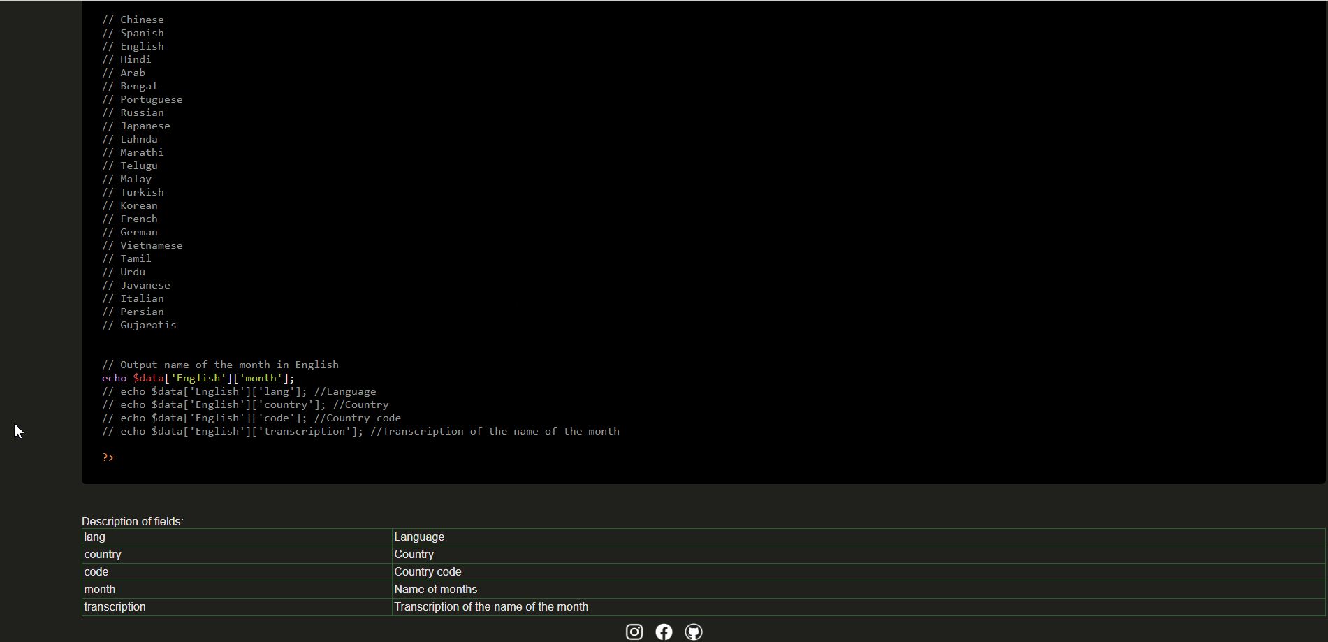
Task: Click the 'country' field name cell
Action: 237,555
